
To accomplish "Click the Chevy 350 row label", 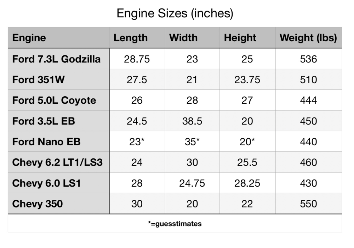I will [38, 204].
